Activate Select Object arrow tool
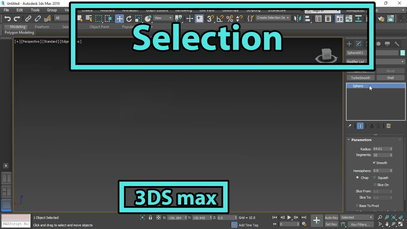 click(79, 18)
